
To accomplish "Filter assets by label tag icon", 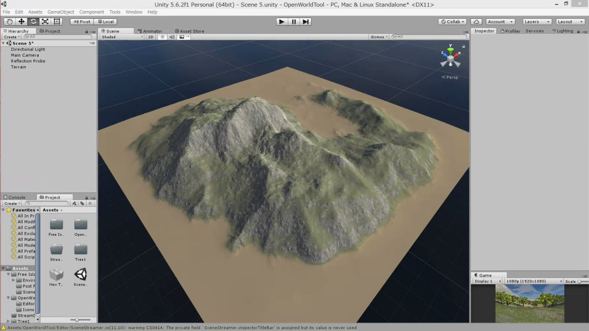I will point(82,204).
